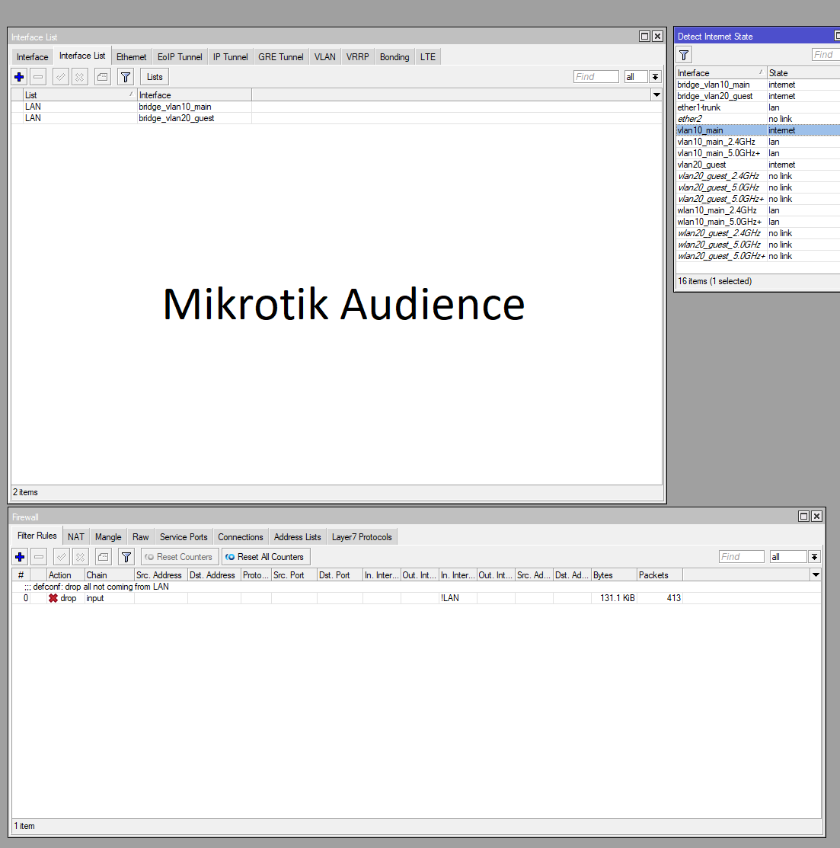Filter icon in Detect Internet State window
Image resolution: width=840 pixels, height=848 pixels.
[684, 55]
